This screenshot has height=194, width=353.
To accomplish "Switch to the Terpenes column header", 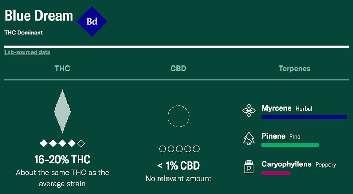I will [295, 68].
